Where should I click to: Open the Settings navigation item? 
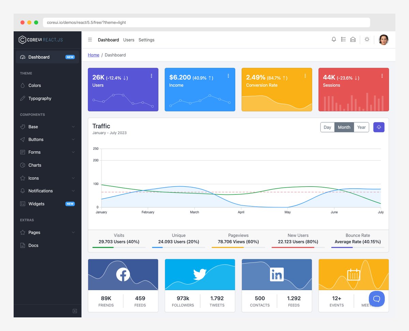point(146,40)
